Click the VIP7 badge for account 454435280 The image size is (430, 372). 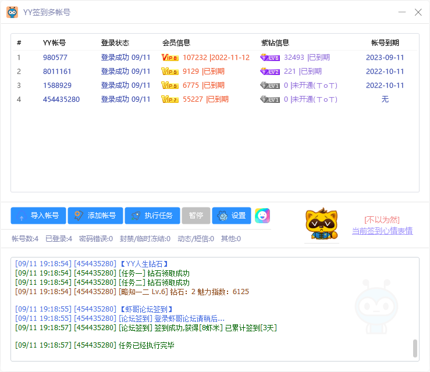point(170,99)
